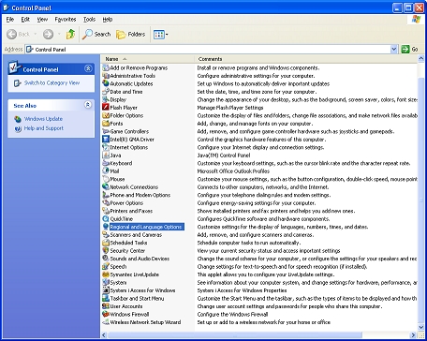Open the Favorites menu
The height and width of the screenshot is (341, 427).
[x=66, y=20]
